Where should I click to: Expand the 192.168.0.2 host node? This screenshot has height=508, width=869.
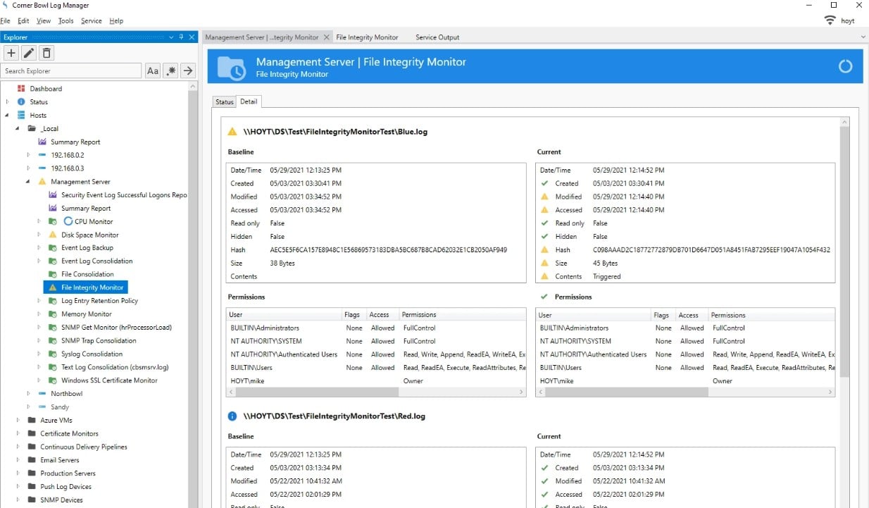coord(29,155)
